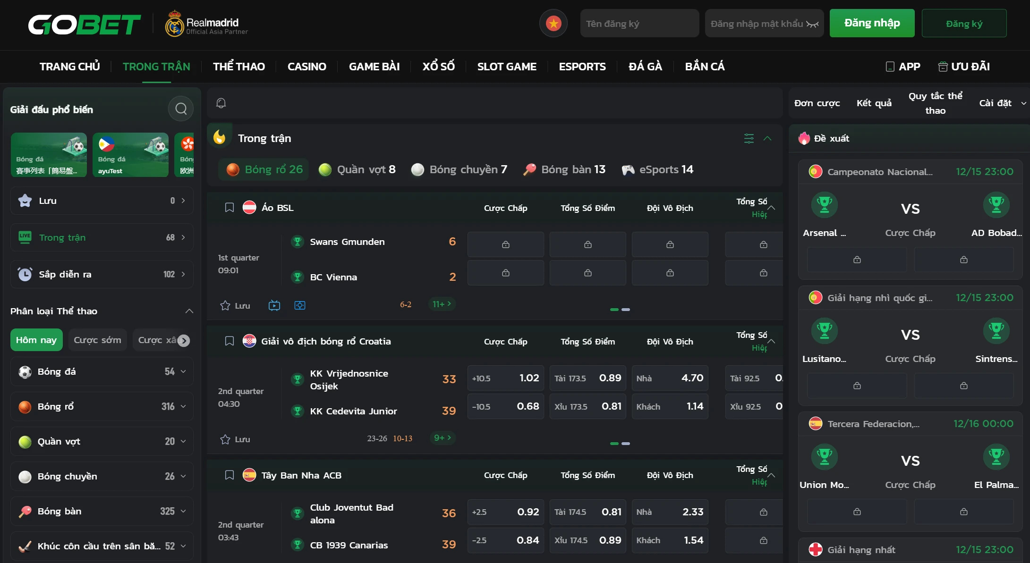Save the KK Cedevita Junior match with star
This screenshot has width=1030, height=563.
(x=225, y=439)
